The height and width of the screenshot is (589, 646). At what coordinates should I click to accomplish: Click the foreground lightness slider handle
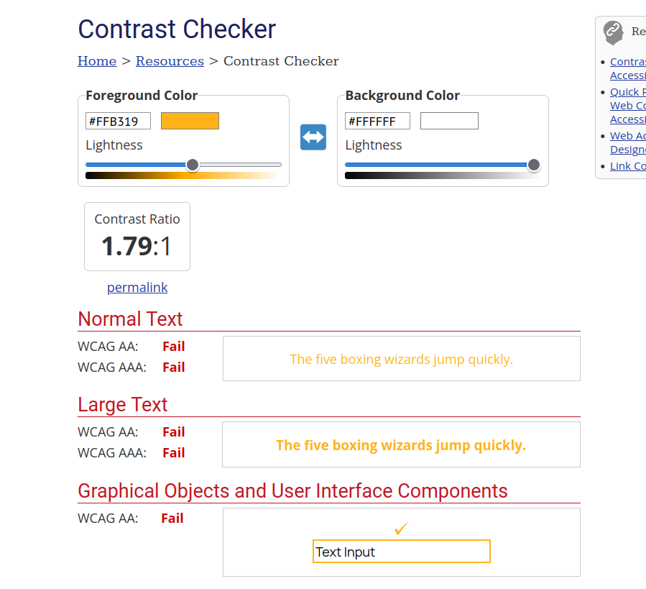click(193, 165)
